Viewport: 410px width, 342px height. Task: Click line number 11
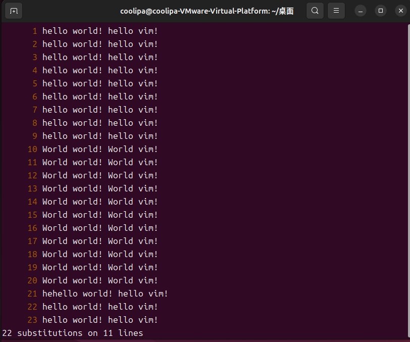coord(32,162)
